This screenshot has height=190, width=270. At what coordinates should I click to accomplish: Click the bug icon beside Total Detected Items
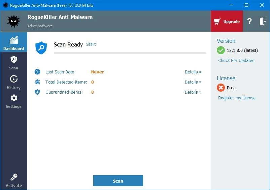point(37,82)
